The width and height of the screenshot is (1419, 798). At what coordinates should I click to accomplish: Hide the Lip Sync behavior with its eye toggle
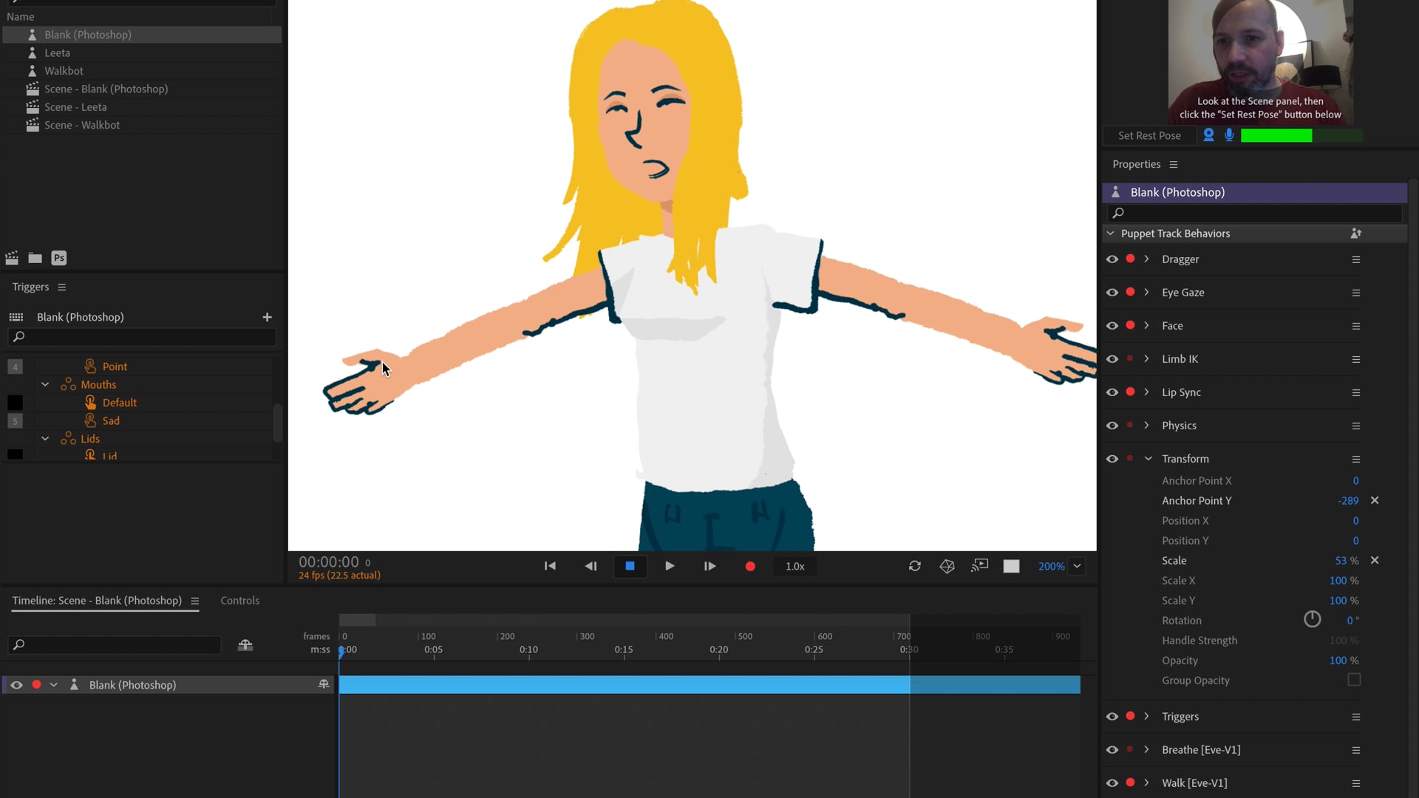point(1112,392)
